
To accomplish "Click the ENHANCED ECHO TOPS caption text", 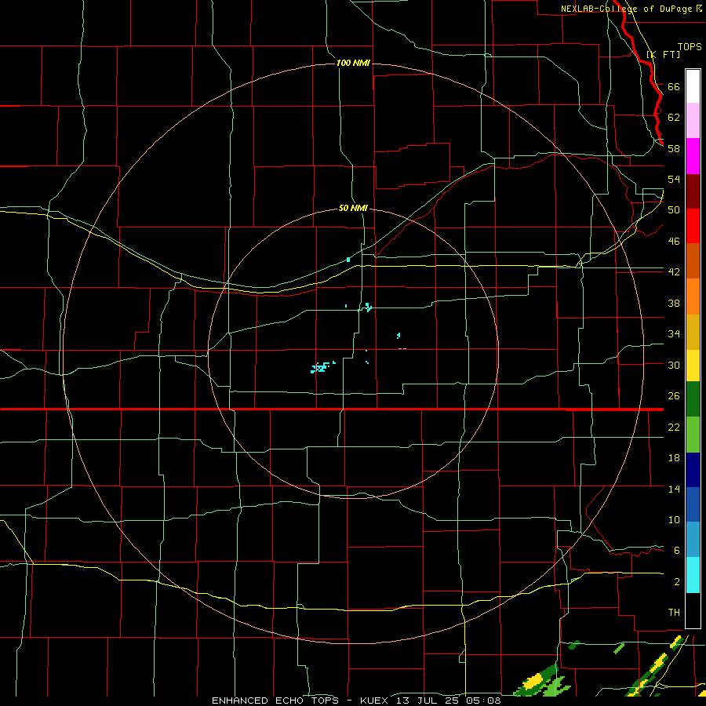I will point(275,701).
